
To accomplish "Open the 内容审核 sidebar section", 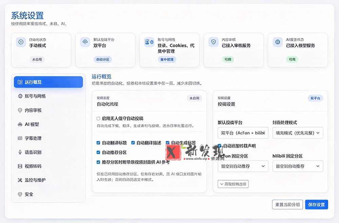I will [x=48, y=110].
